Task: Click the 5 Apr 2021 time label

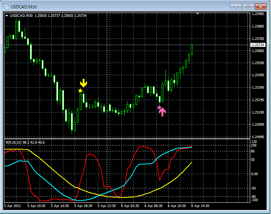Action: point(12,206)
